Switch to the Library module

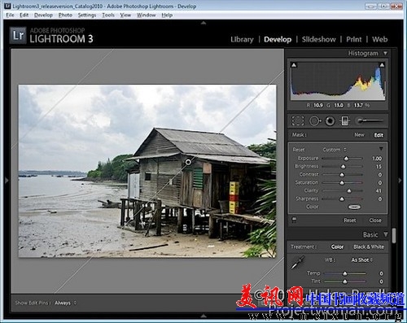[242, 39]
